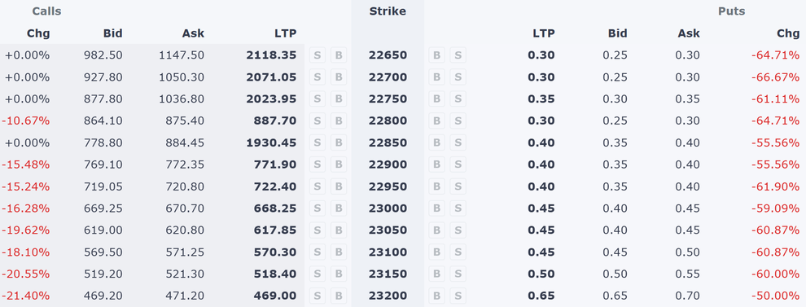Click put Sell button for strike 22650
Viewport: 806px width, 307px height.
click(x=458, y=55)
